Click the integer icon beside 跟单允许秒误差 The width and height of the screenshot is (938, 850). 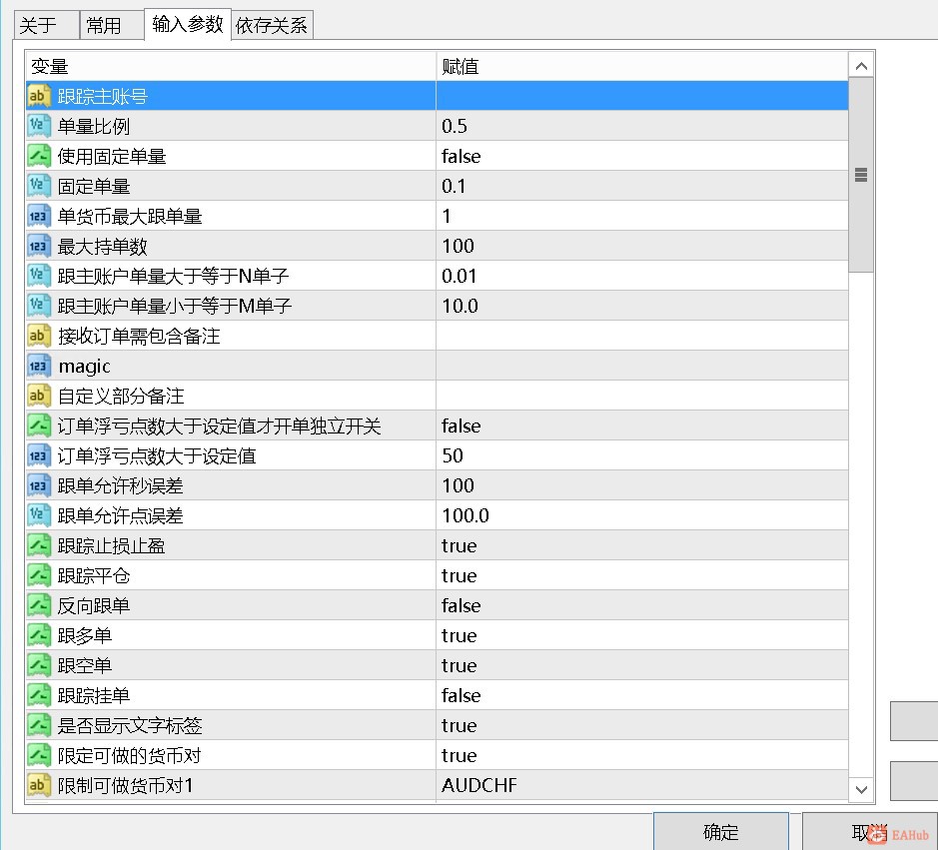pyautogui.click(x=39, y=485)
